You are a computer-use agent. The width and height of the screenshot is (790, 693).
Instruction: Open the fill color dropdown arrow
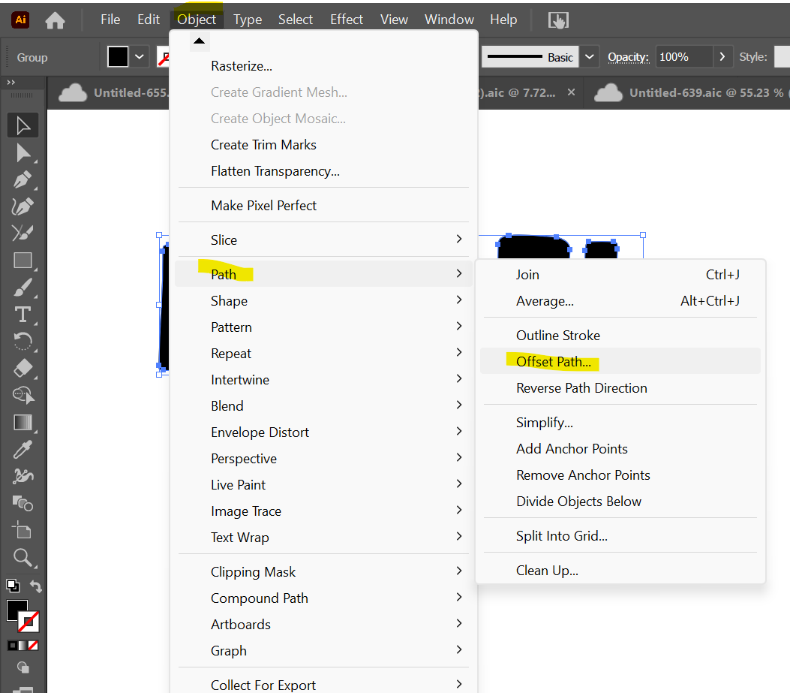(140, 57)
